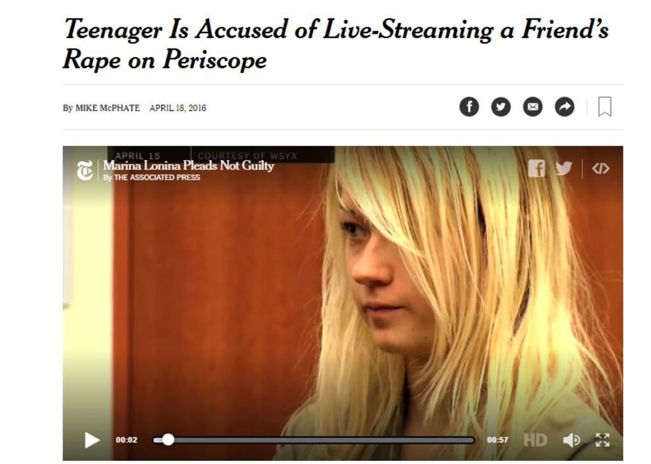
Task: Toggle HD video quality
Action: 535,440
